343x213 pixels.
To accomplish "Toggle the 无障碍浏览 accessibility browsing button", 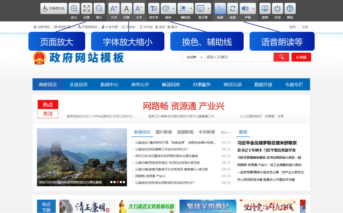I will tap(53, 8).
